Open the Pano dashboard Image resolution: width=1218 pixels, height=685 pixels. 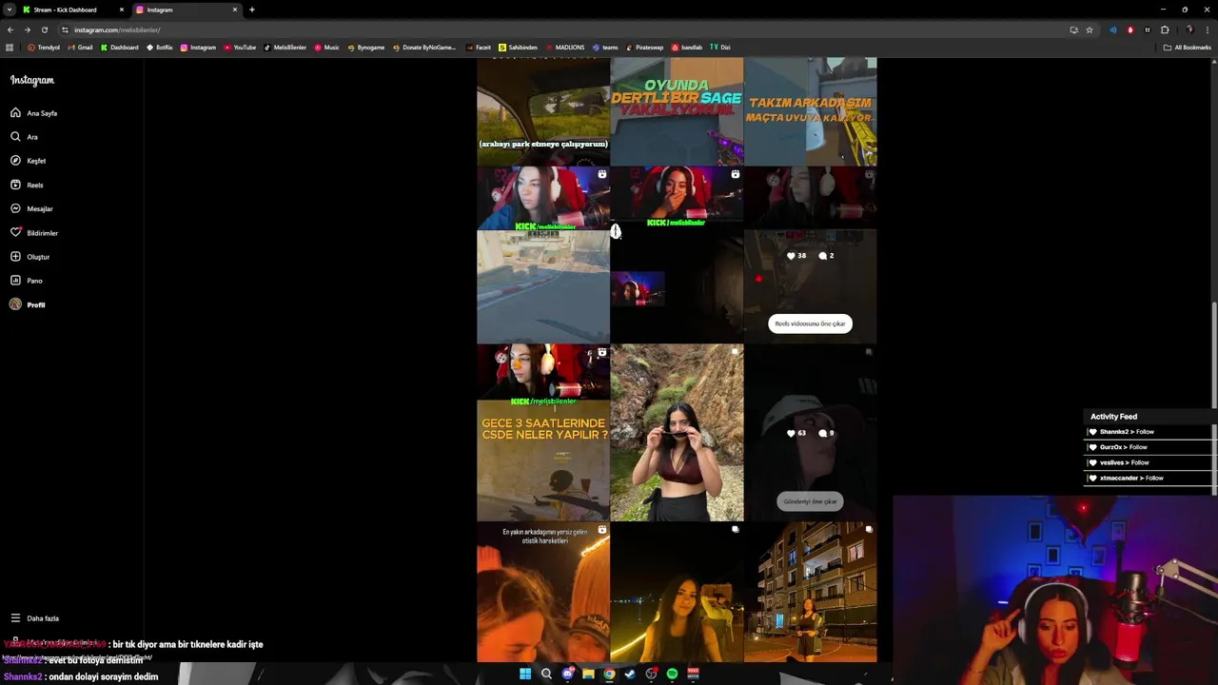[x=27, y=281]
